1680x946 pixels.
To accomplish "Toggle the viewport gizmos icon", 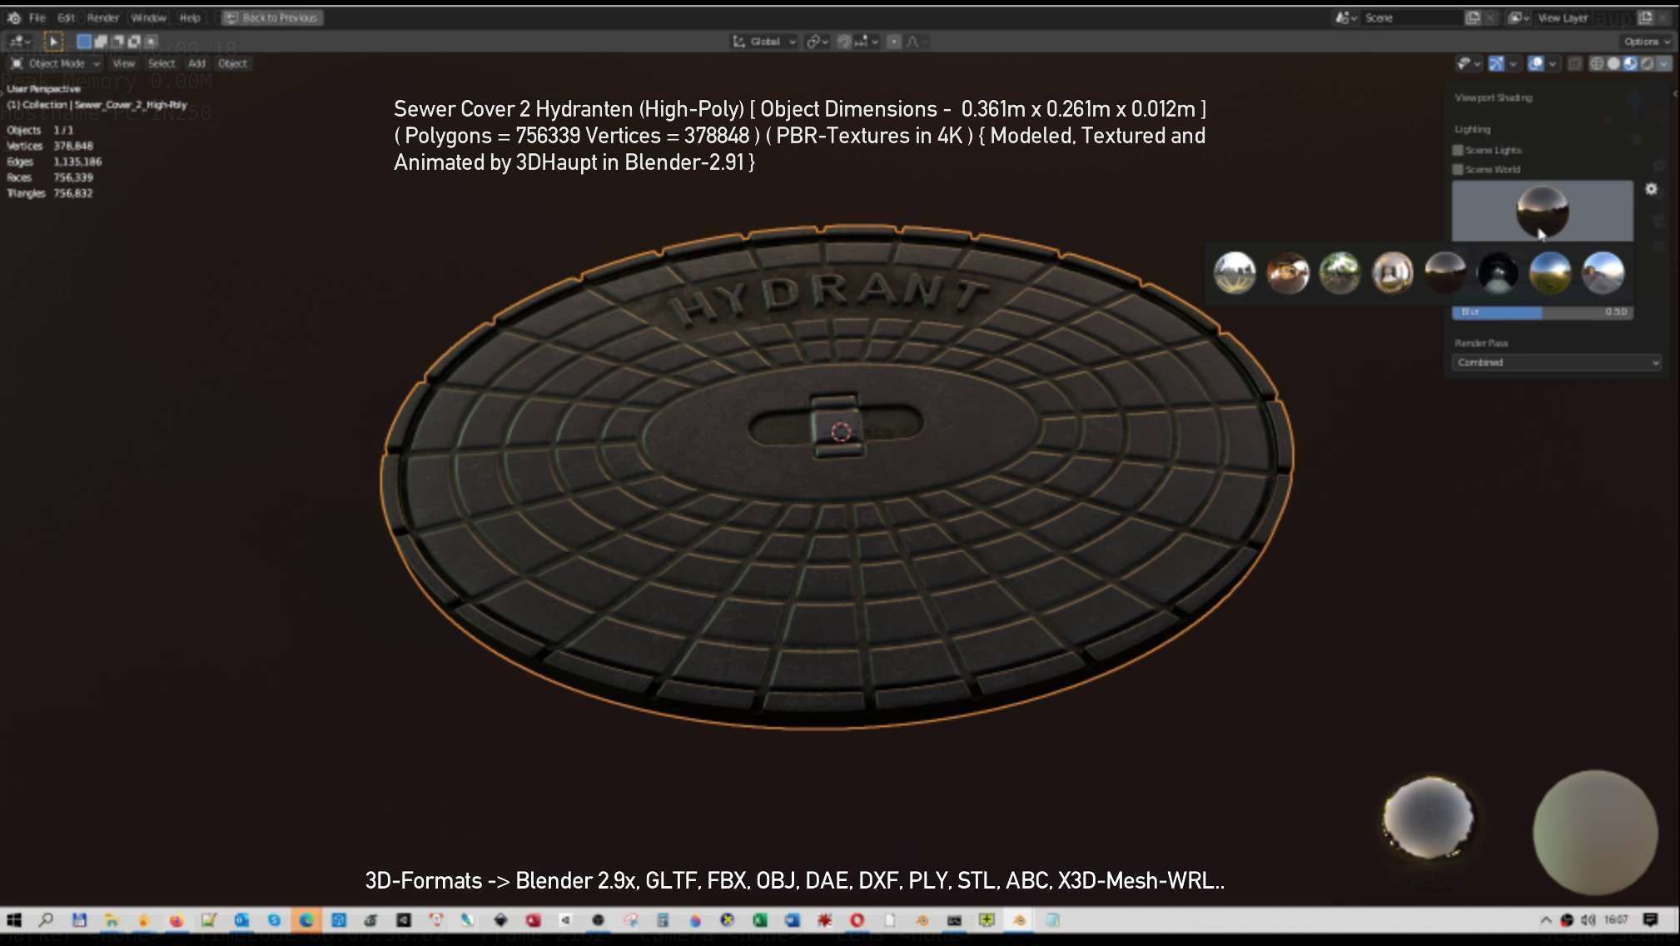I will click(1497, 63).
